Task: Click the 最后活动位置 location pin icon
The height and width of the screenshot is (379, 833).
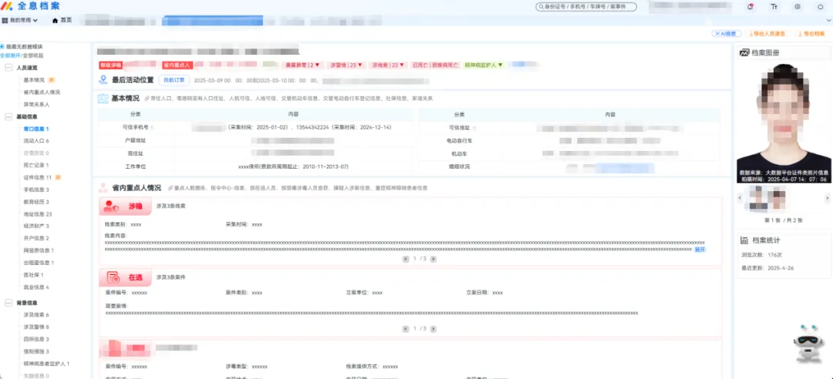Action: 103,79
